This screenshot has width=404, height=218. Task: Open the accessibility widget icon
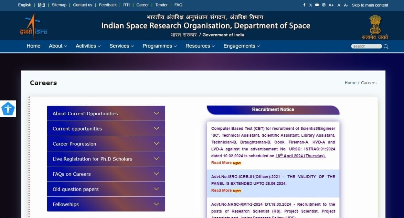8,109
